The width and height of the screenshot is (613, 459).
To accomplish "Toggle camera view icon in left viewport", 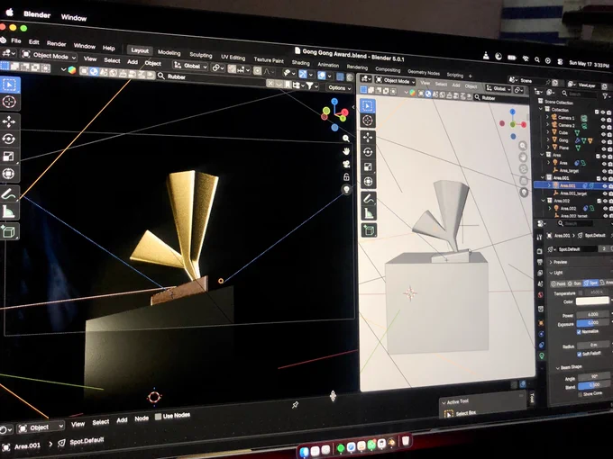I will (346, 164).
